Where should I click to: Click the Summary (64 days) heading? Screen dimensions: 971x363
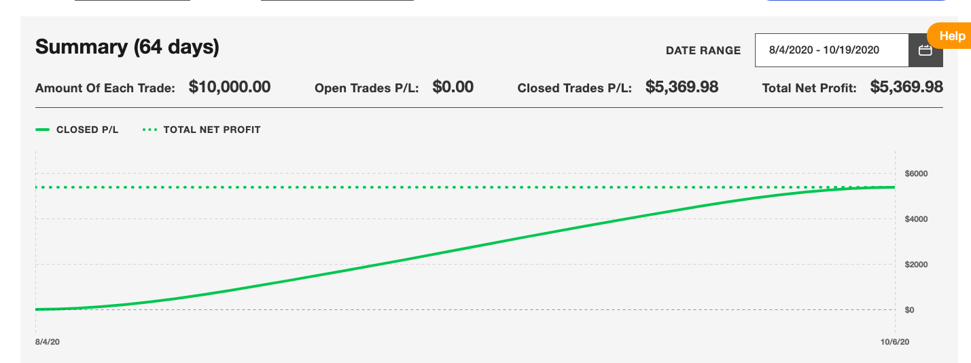click(127, 47)
